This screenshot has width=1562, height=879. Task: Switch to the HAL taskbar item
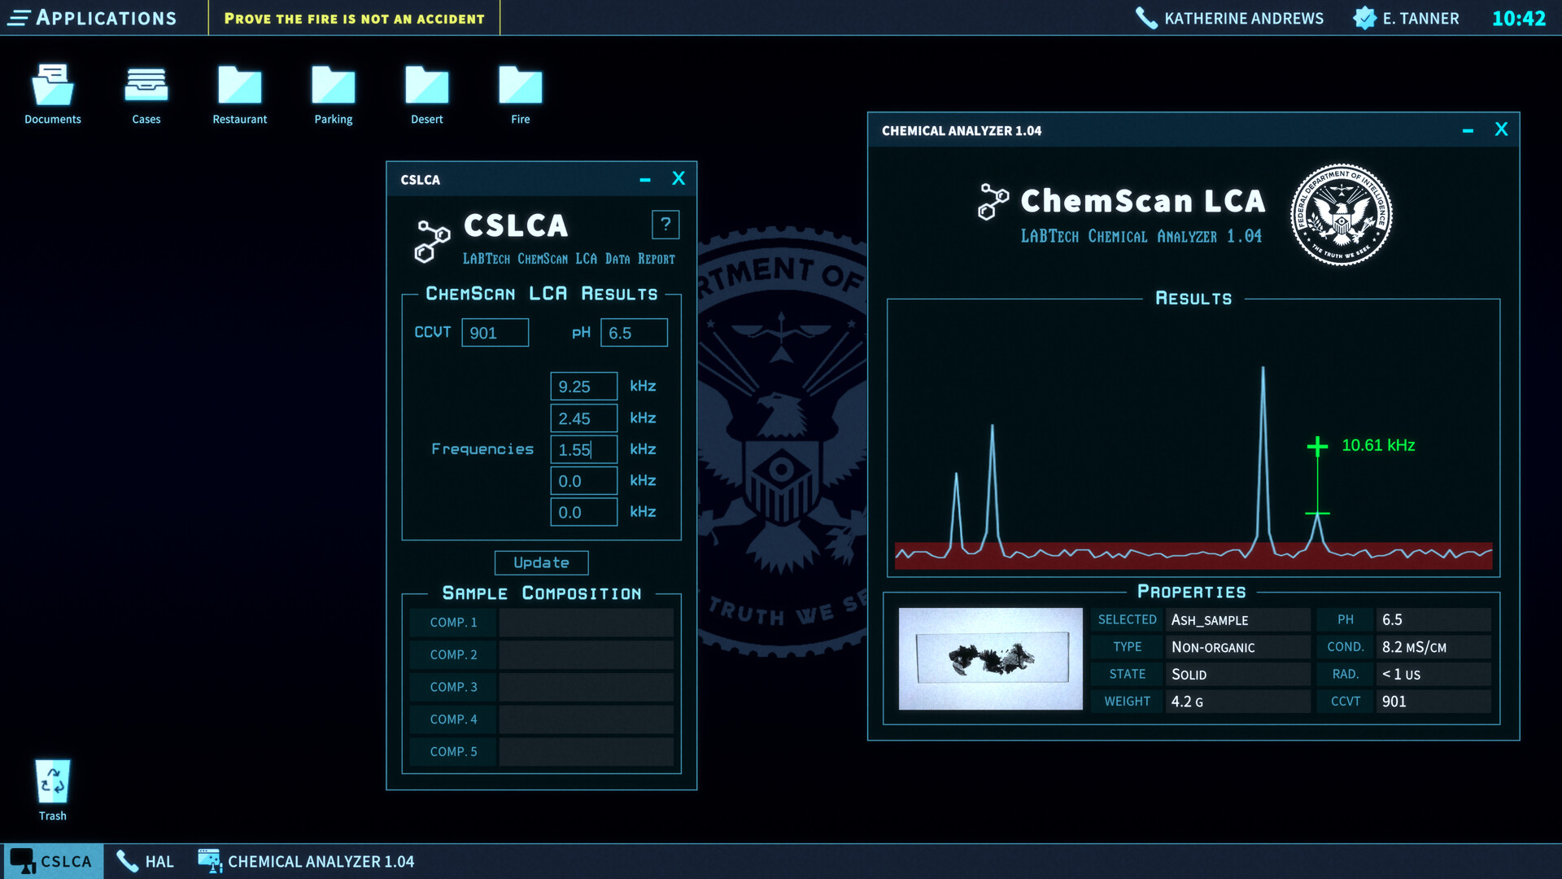144,861
